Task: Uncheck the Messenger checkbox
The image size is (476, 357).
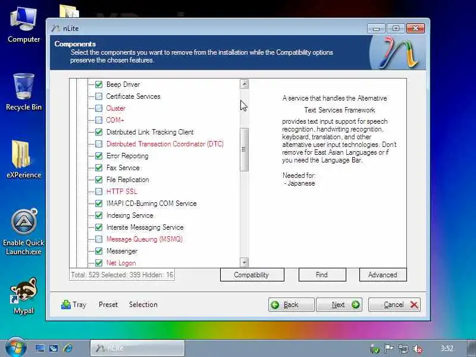Action: coord(99,251)
